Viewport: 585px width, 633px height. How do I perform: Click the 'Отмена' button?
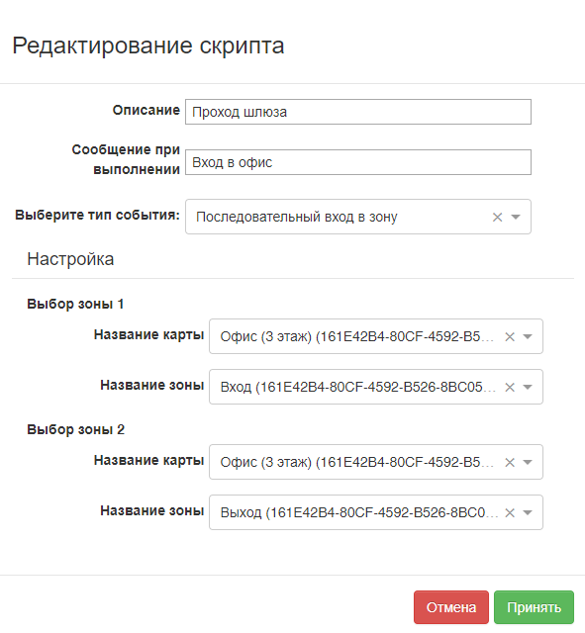click(x=450, y=607)
